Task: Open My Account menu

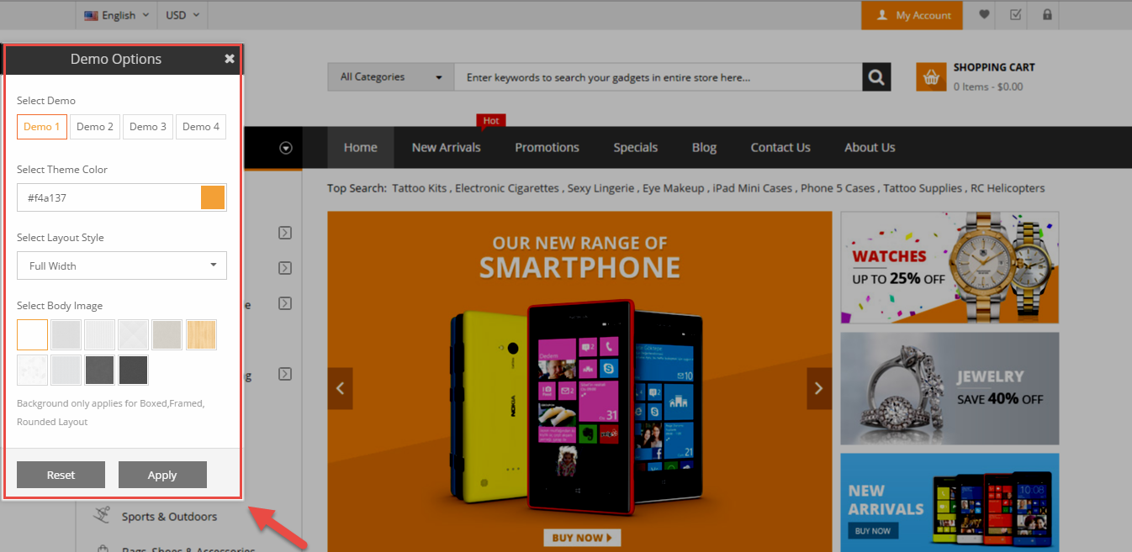Action: click(x=912, y=15)
